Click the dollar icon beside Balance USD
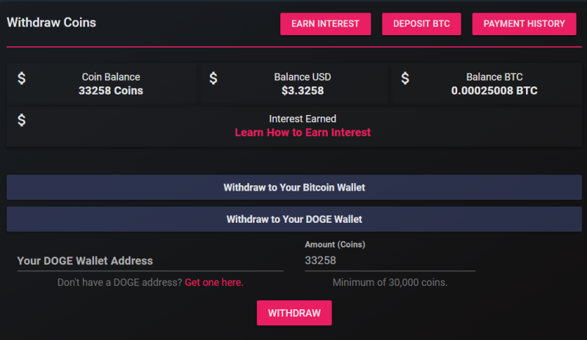Image resolution: width=587 pixels, height=340 pixels. coord(214,78)
